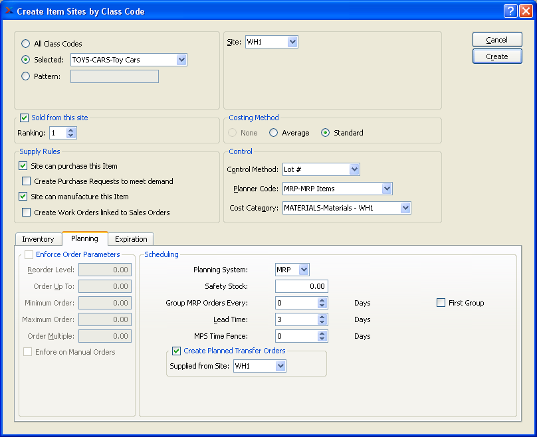The width and height of the screenshot is (537, 437).
Task: Expand the Control Method dropdown
Action: pyautogui.click(x=354, y=169)
